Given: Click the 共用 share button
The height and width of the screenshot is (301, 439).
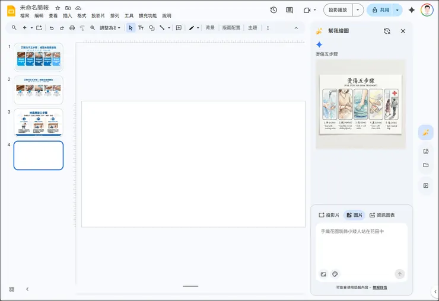Looking at the screenshot, I should (380, 10).
